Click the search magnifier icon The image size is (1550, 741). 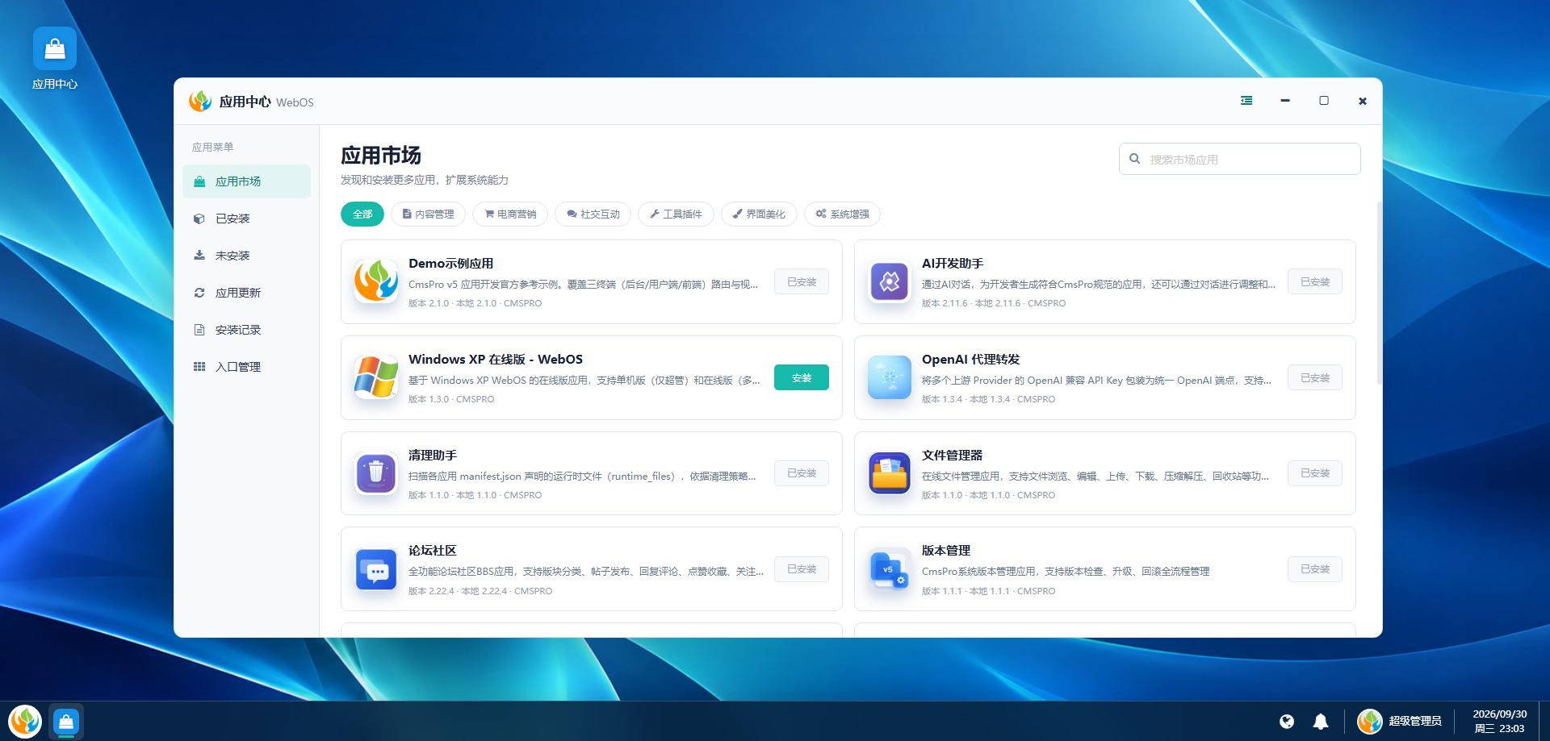tap(1135, 159)
